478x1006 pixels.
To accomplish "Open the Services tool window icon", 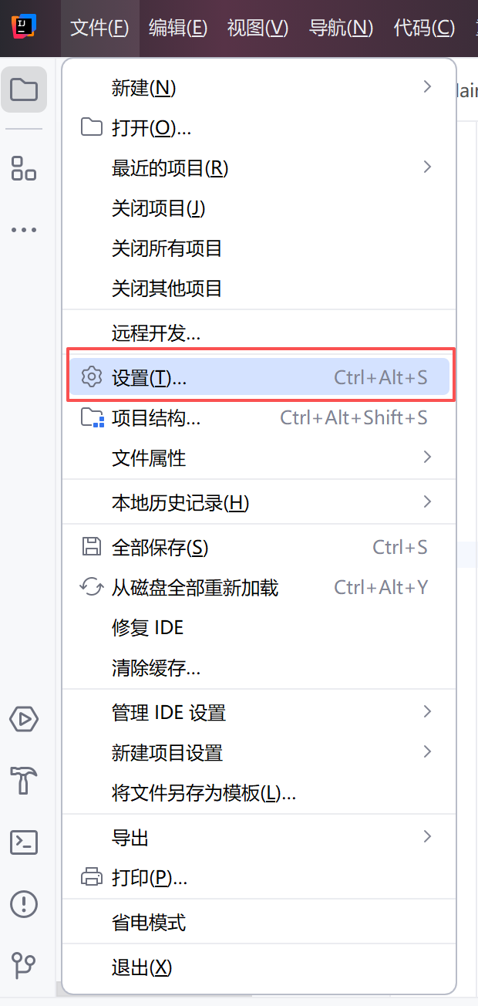I will point(24,719).
